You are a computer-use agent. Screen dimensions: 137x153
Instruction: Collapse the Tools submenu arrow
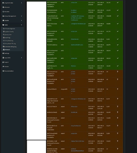click(21, 25)
